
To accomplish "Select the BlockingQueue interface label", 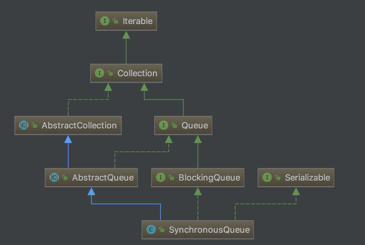I will click(209, 178).
